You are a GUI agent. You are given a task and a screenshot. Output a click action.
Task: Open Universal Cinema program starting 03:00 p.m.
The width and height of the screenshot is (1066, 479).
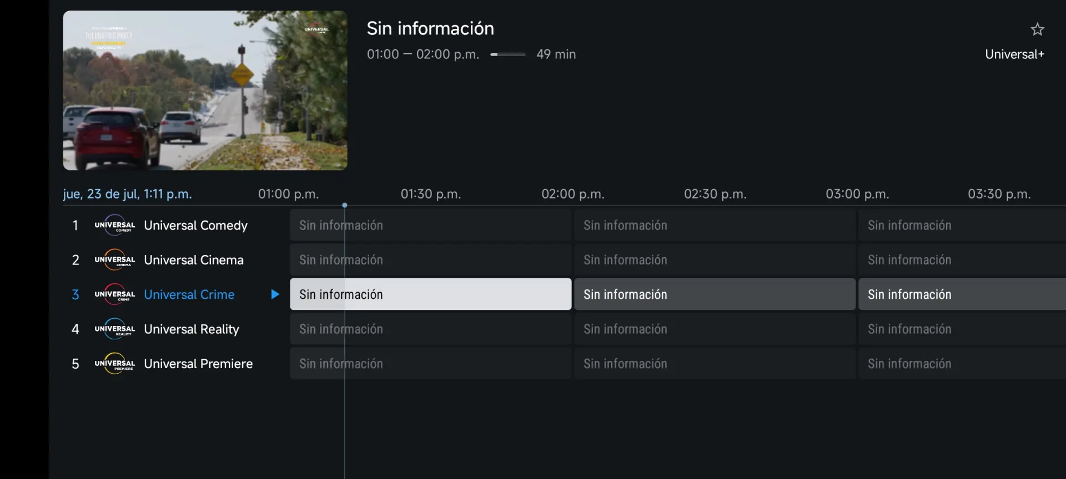[x=962, y=259]
